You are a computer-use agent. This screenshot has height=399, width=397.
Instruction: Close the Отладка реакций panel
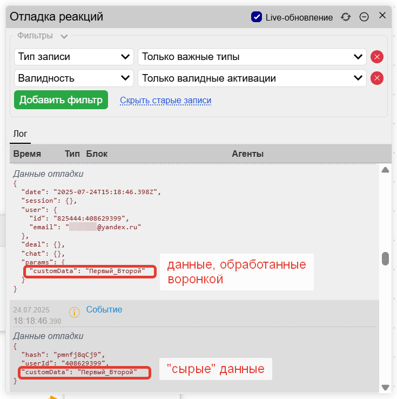(x=382, y=15)
